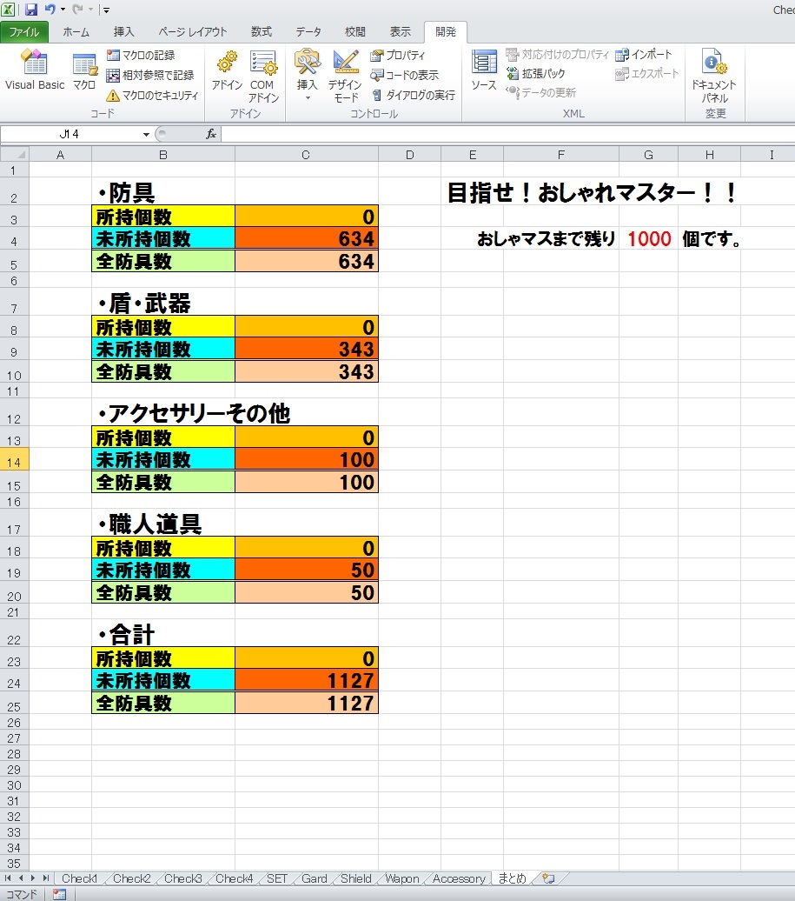Open the SET sheet tab
This screenshot has width=795, height=901.
coord(276,878)
